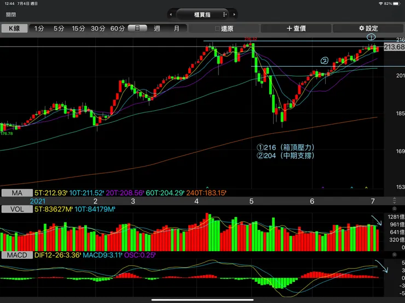Select the 週 weekly timeframe
This screenshot has height=303, width=405.
pyautogui.click(x=157, y=28)
